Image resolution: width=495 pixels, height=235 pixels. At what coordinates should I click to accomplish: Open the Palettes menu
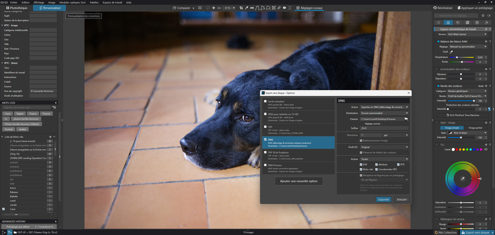pos(94,2)
